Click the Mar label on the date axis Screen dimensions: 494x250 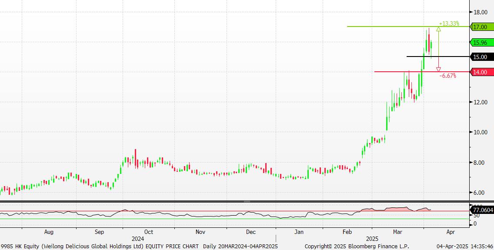[398, 232]
